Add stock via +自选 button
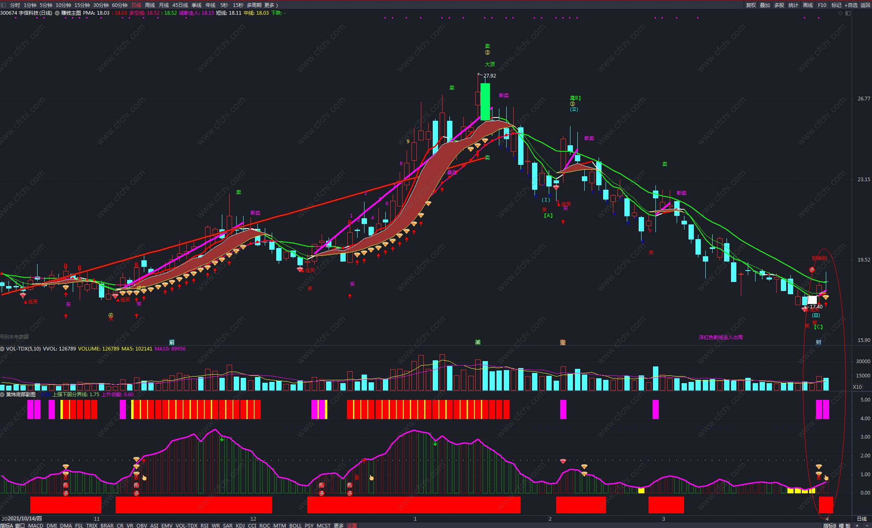This screenshot has width=872, height=528. pos(851,5)
